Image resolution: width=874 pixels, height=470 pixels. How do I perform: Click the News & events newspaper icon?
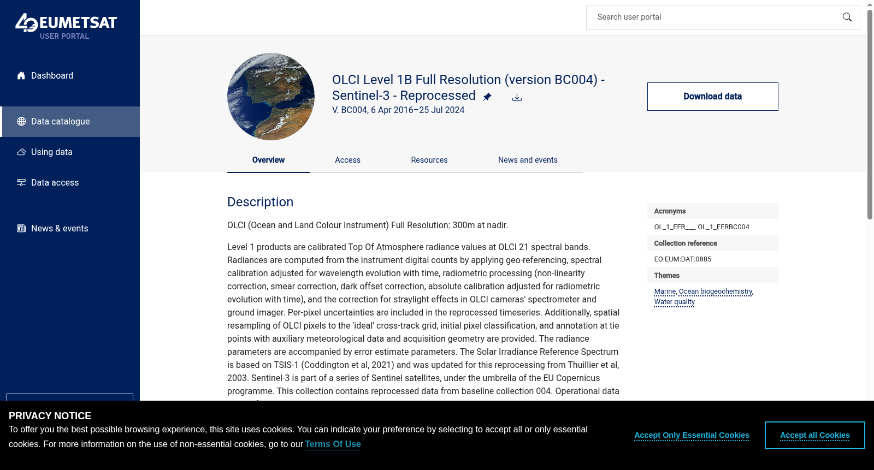click(x=21, y=229)
